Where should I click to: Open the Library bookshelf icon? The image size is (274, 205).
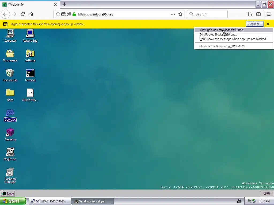point(250,14)
